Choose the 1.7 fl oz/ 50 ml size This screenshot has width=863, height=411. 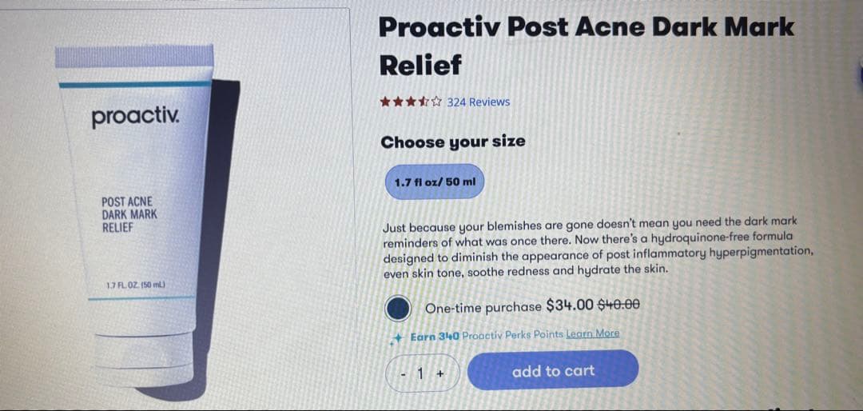click(x=434, y=182)
